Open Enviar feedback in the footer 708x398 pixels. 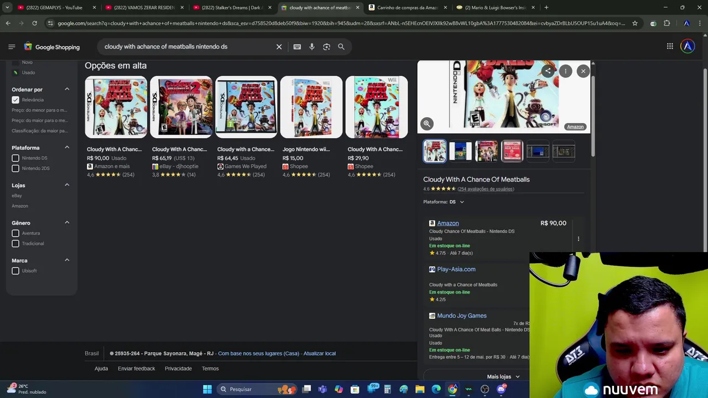tap(136, 369)
